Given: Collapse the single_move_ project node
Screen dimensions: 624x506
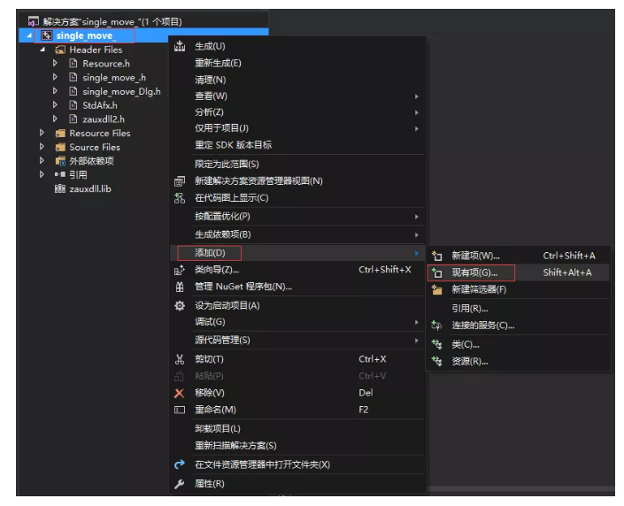Looking at the screenshot, I should (x=29, y=35).
